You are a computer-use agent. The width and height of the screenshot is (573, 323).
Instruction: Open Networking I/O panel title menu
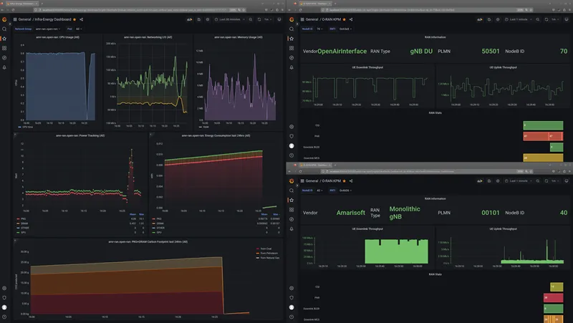click(148, 37)
